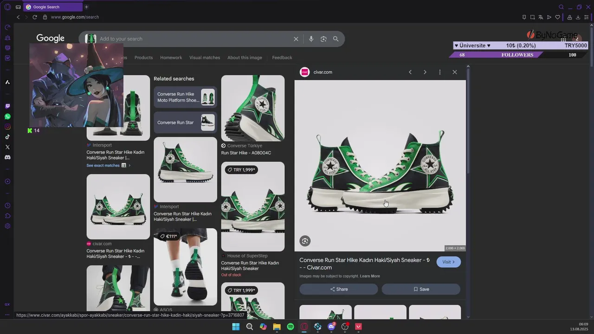Search by image with the Lens camera icon
This screenshot has height=334, width=594.
(323, 39)
